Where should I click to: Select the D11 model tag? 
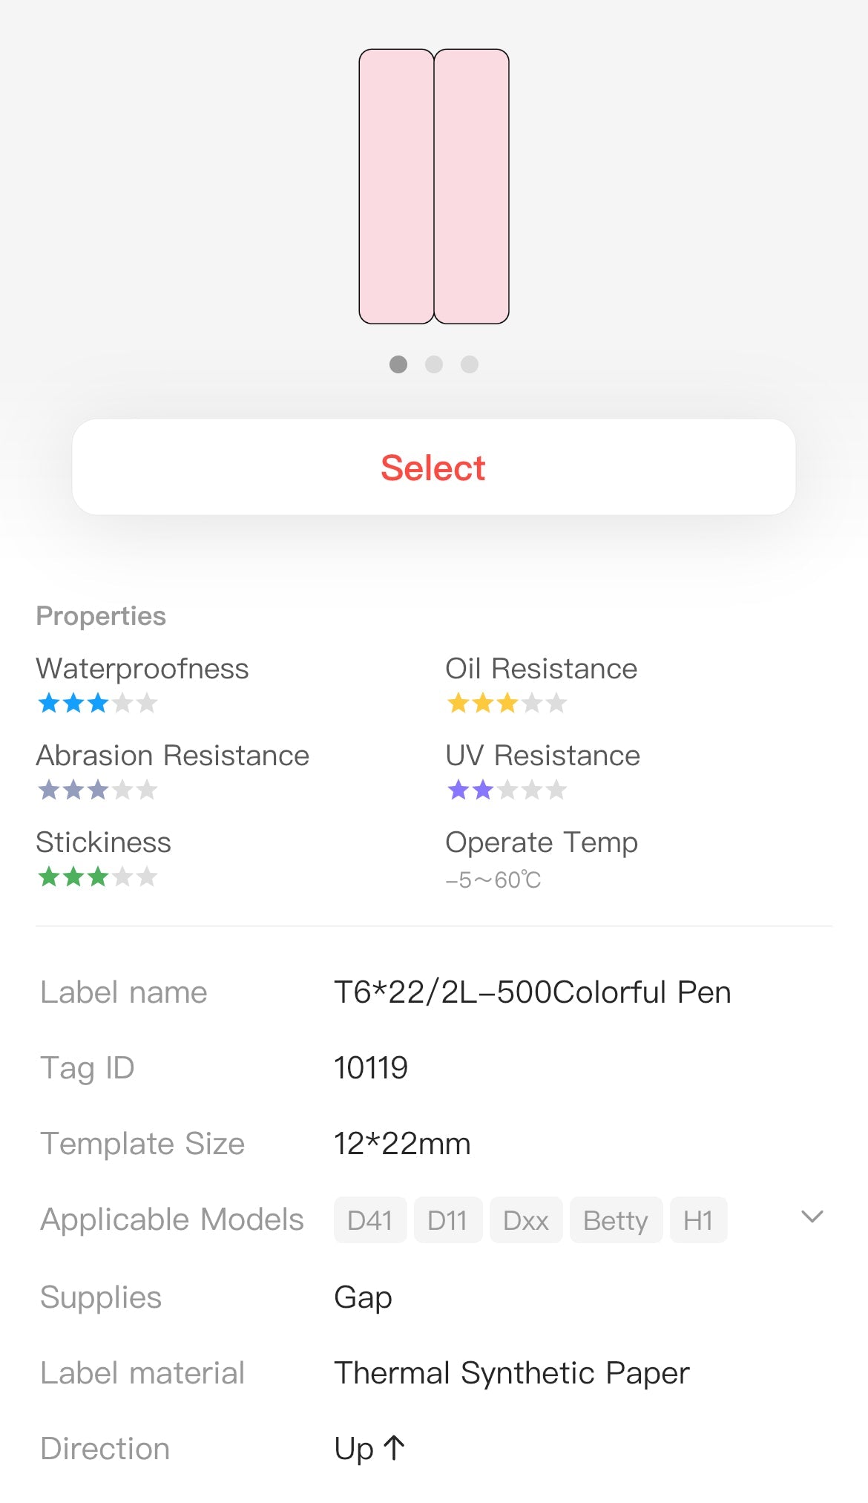pos(447,1220)
